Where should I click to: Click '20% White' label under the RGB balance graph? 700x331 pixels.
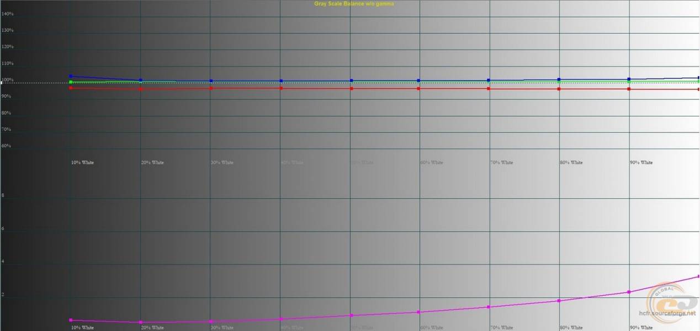click(x=152, y=163)
